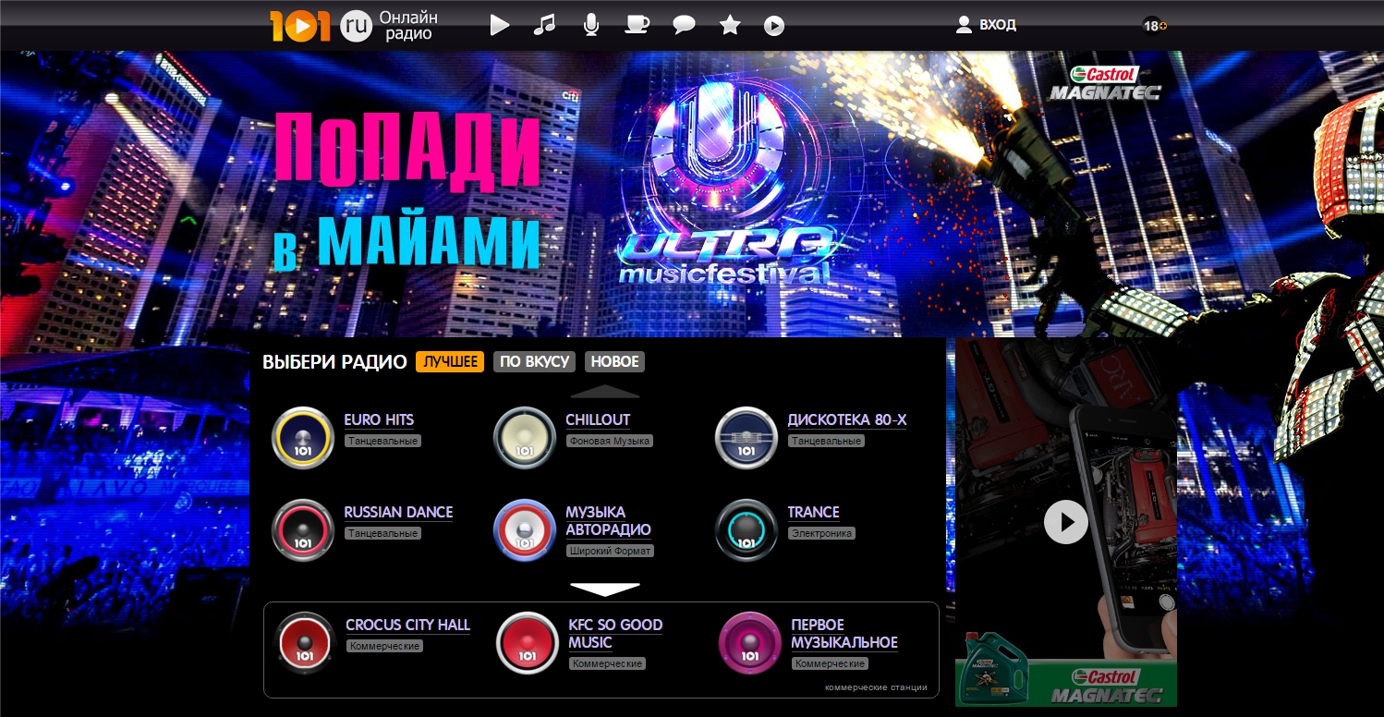This screenshot has width=1384, height=717.
Task: Open the RUSSIAN DANCE station link
Action: click(x=398, y=512)
